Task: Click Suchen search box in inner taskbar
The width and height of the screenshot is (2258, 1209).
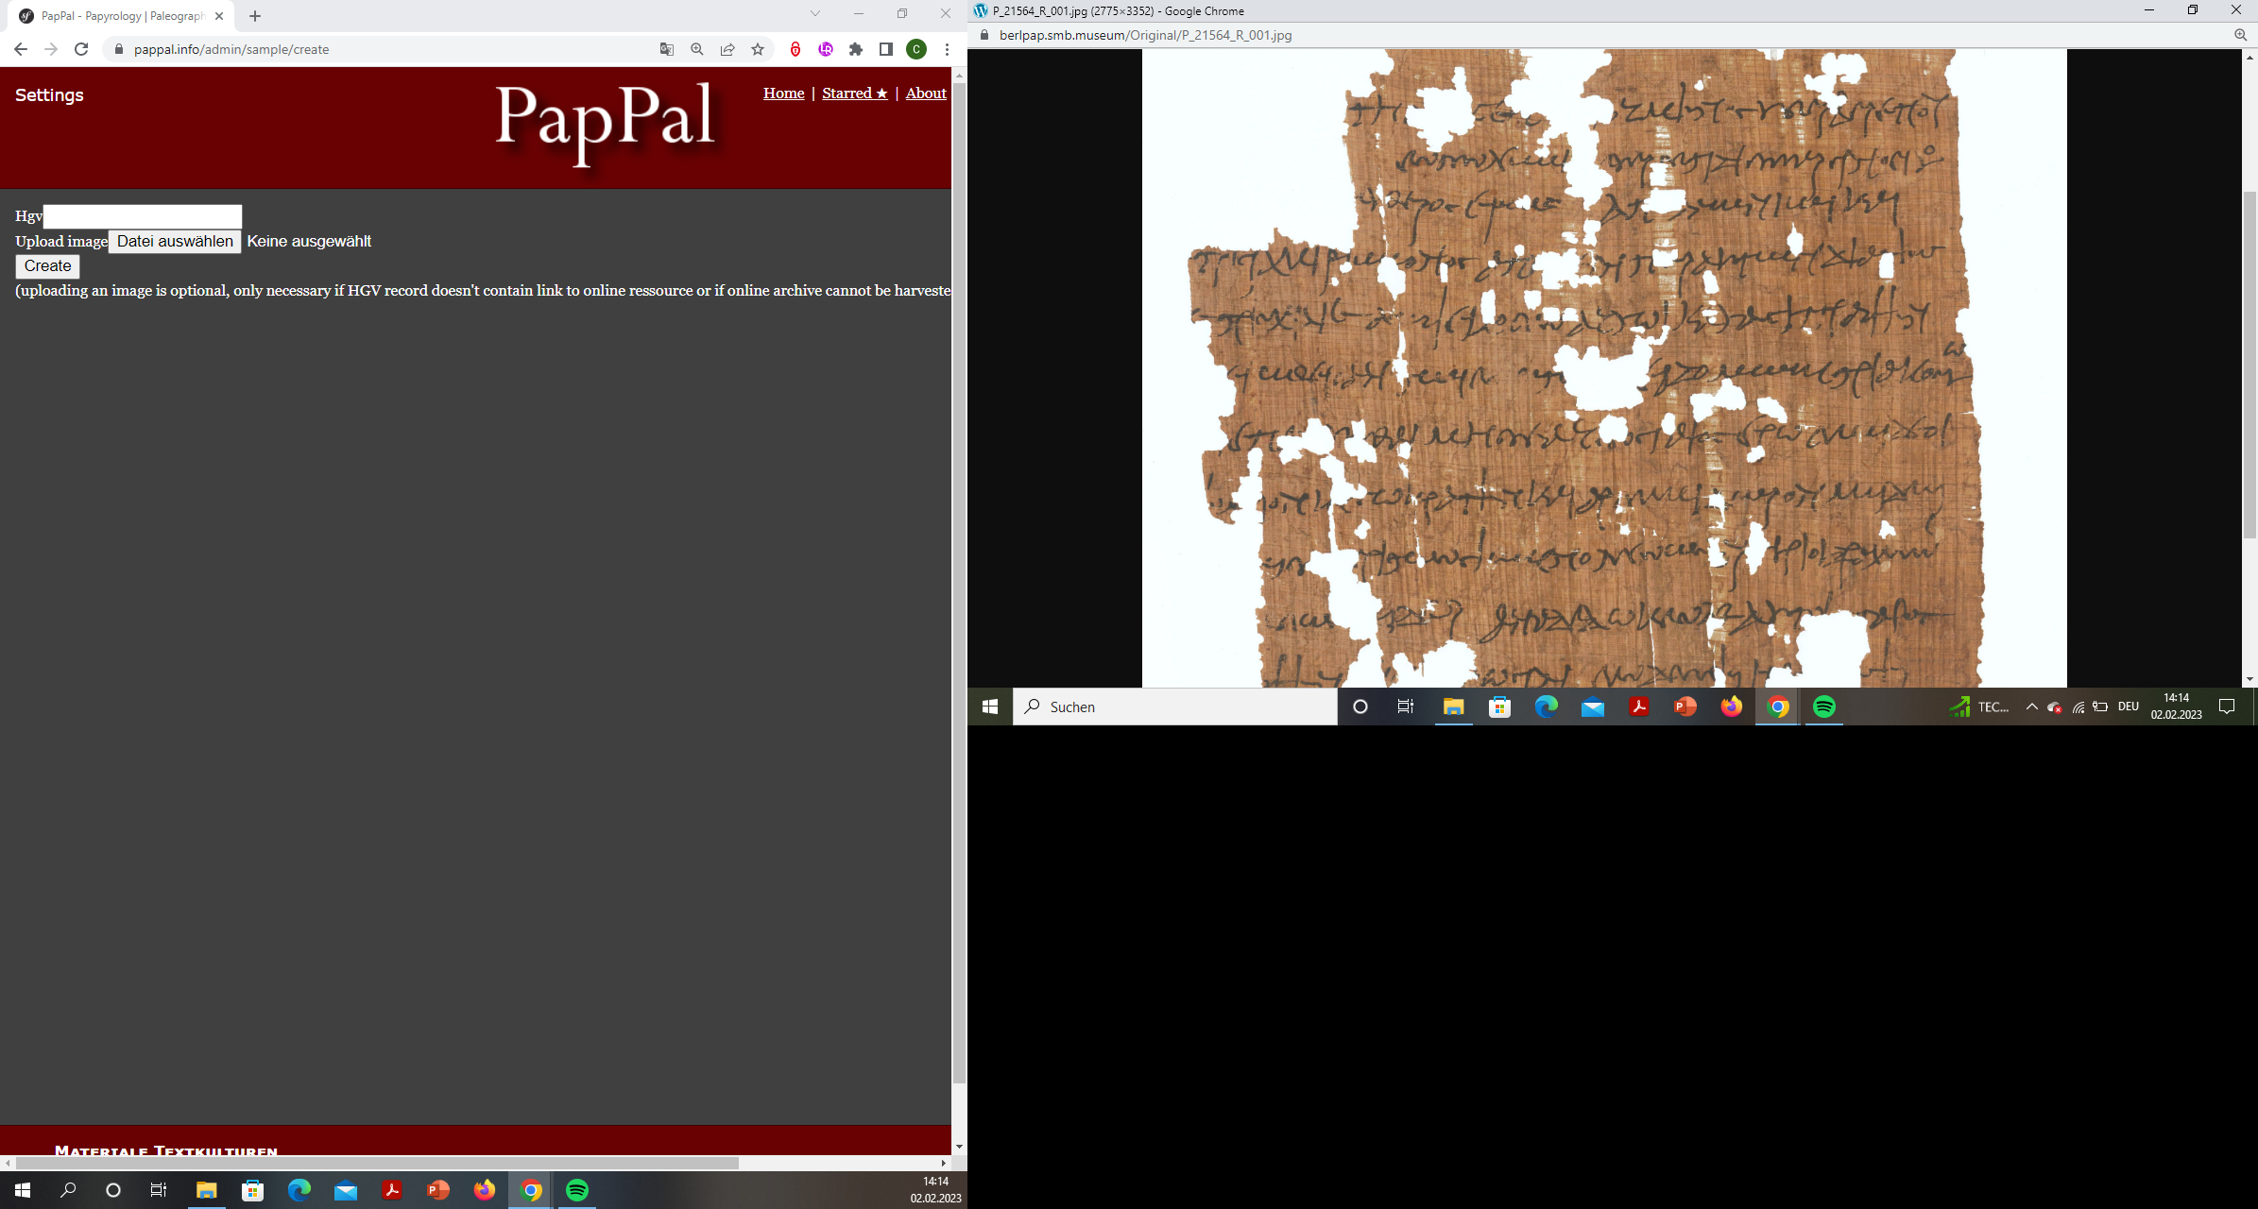Action: pos(1175,707)
